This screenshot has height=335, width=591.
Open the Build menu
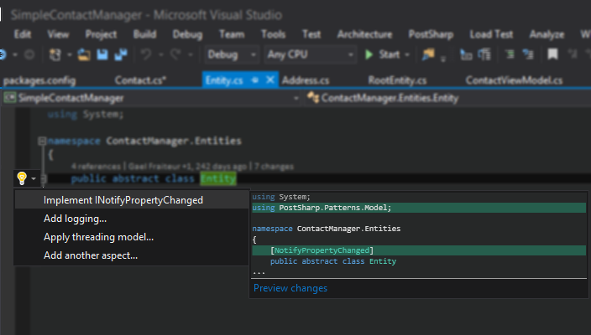144,34
